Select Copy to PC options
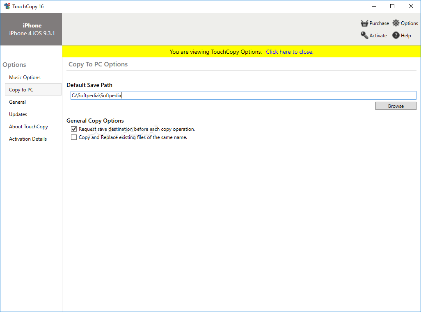Viewport: 421px width, 312px height. (33, 89)
